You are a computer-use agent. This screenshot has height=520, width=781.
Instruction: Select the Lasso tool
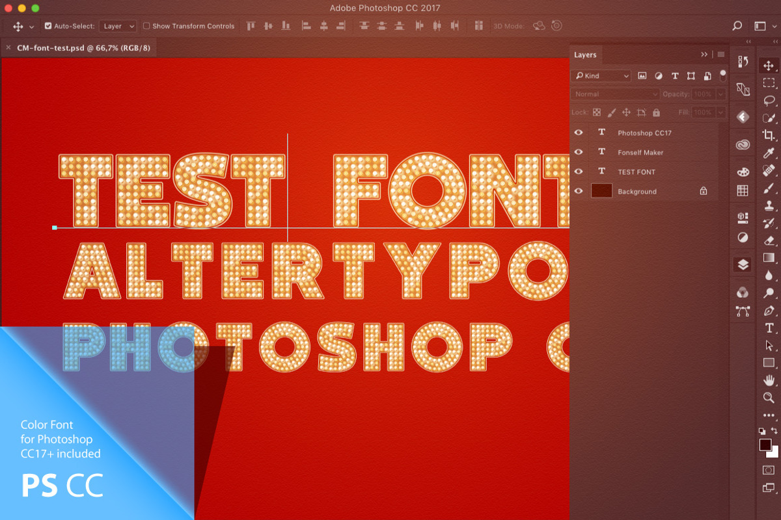(x=769, y=100)
